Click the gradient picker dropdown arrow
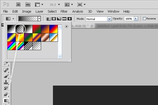 coord(39,19)
